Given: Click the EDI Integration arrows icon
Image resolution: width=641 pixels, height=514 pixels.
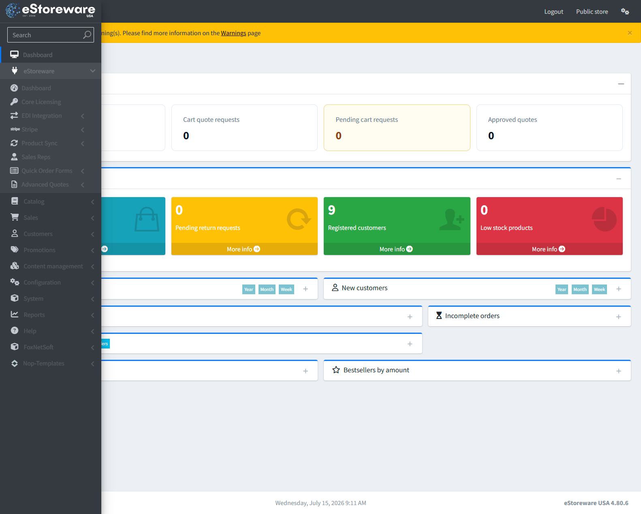Looking at the screenshot, I should 14,115.
